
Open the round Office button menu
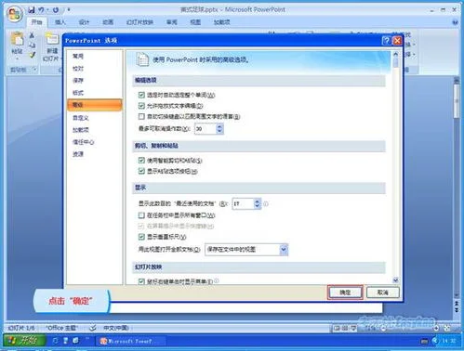15,14
